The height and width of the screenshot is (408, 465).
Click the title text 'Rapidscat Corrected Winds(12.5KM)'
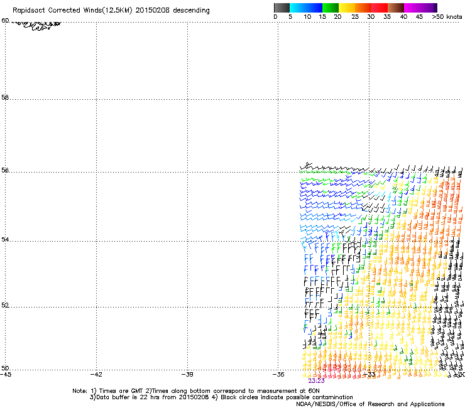tap(72, 11)
